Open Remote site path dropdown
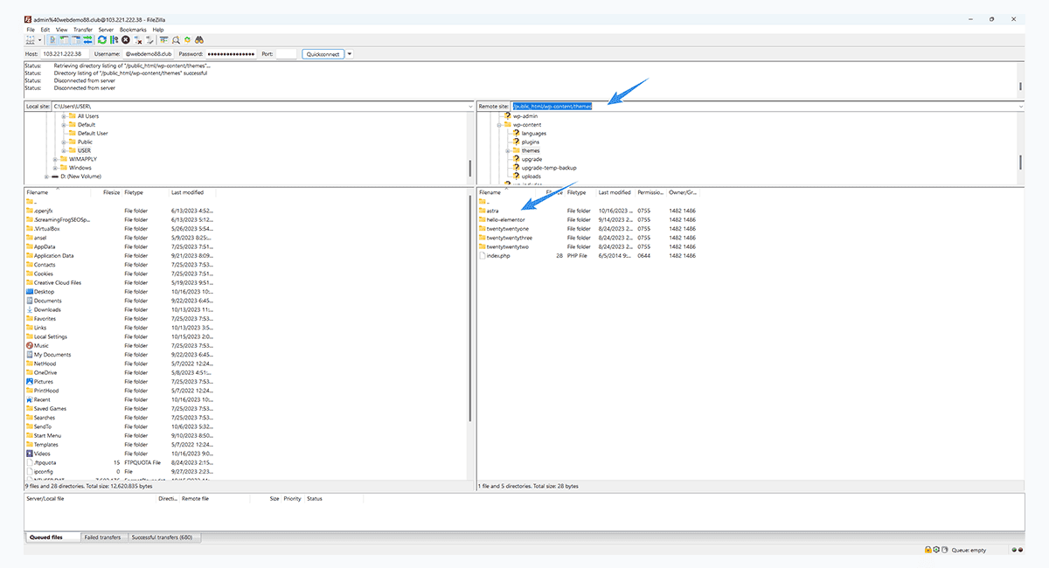Viewport: 1049px width, 568px height. click(1021, 106)
